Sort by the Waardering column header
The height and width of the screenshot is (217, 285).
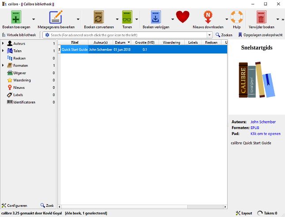(x=171, y=42)
